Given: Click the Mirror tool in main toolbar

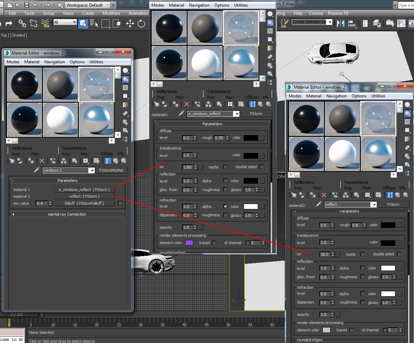Looking at the screenshot, I should click(341, 24).
